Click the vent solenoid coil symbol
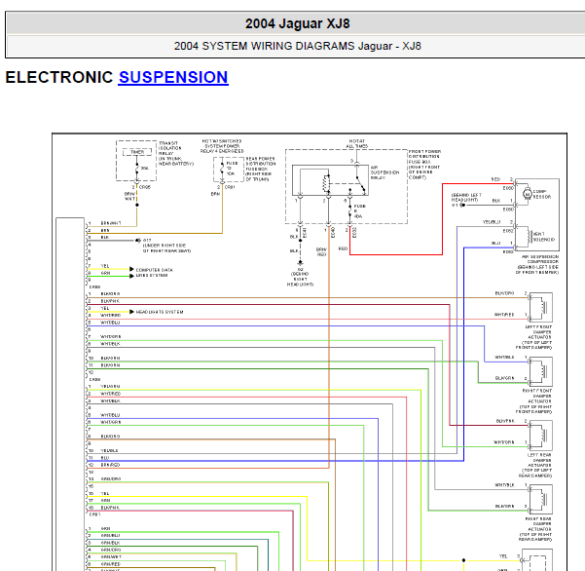585x571 pixels. (529, 237)
